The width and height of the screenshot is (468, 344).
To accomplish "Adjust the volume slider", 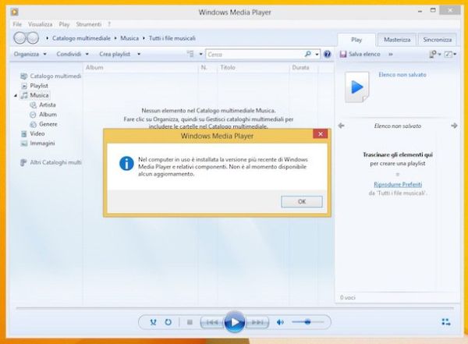I will coord(308,321).
